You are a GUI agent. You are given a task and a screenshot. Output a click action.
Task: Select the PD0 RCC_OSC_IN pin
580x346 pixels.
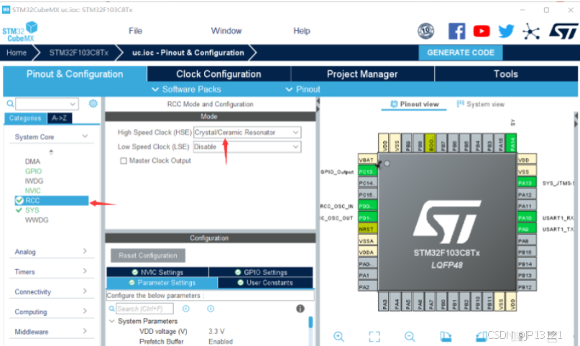(x=367, y=206)
